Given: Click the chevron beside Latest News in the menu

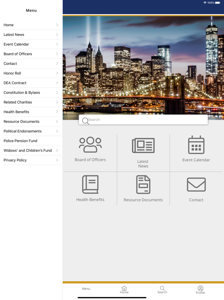Looking at the screenshot, I should tap(57, 35).
